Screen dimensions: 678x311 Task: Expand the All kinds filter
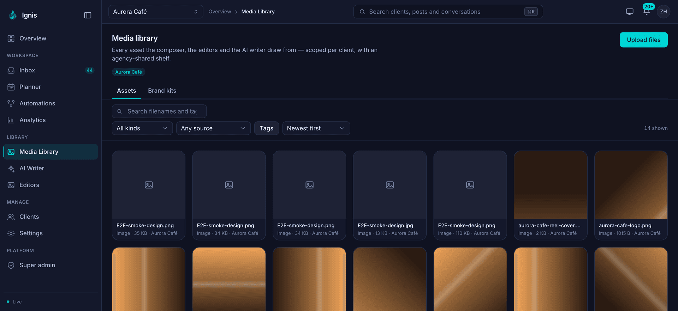tap(142, 128)
